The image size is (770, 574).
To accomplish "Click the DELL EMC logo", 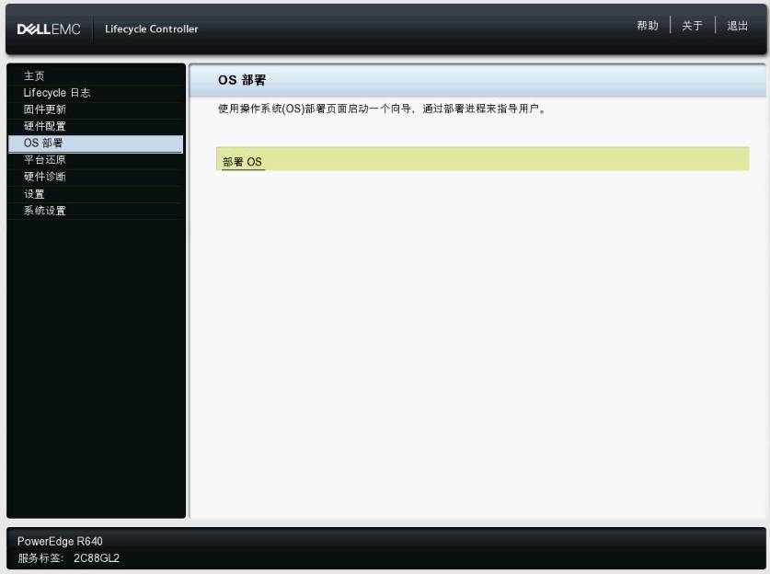I will [x=49, y=29].
